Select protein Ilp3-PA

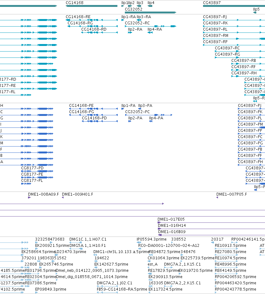click(x=140, y=109)
